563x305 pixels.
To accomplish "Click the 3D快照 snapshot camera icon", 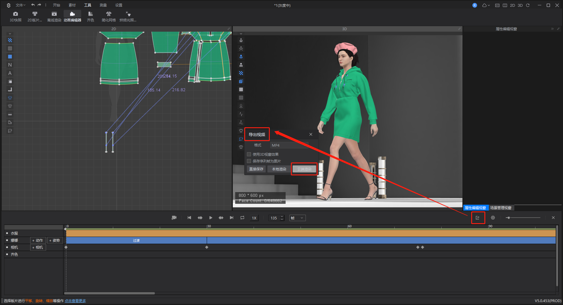I will tap(16, 14).
